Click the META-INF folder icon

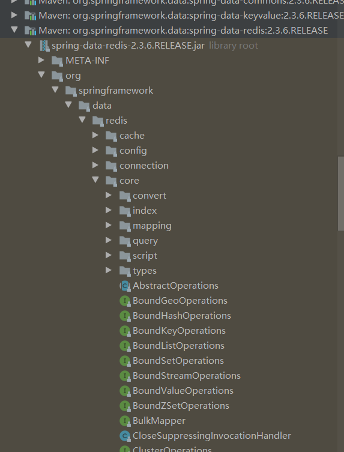pos(58,61)
